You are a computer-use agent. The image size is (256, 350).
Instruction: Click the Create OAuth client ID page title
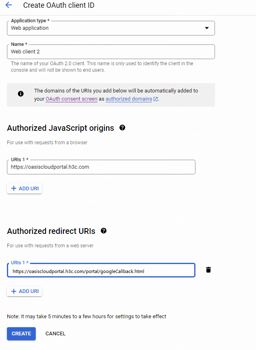click(59, 5)
